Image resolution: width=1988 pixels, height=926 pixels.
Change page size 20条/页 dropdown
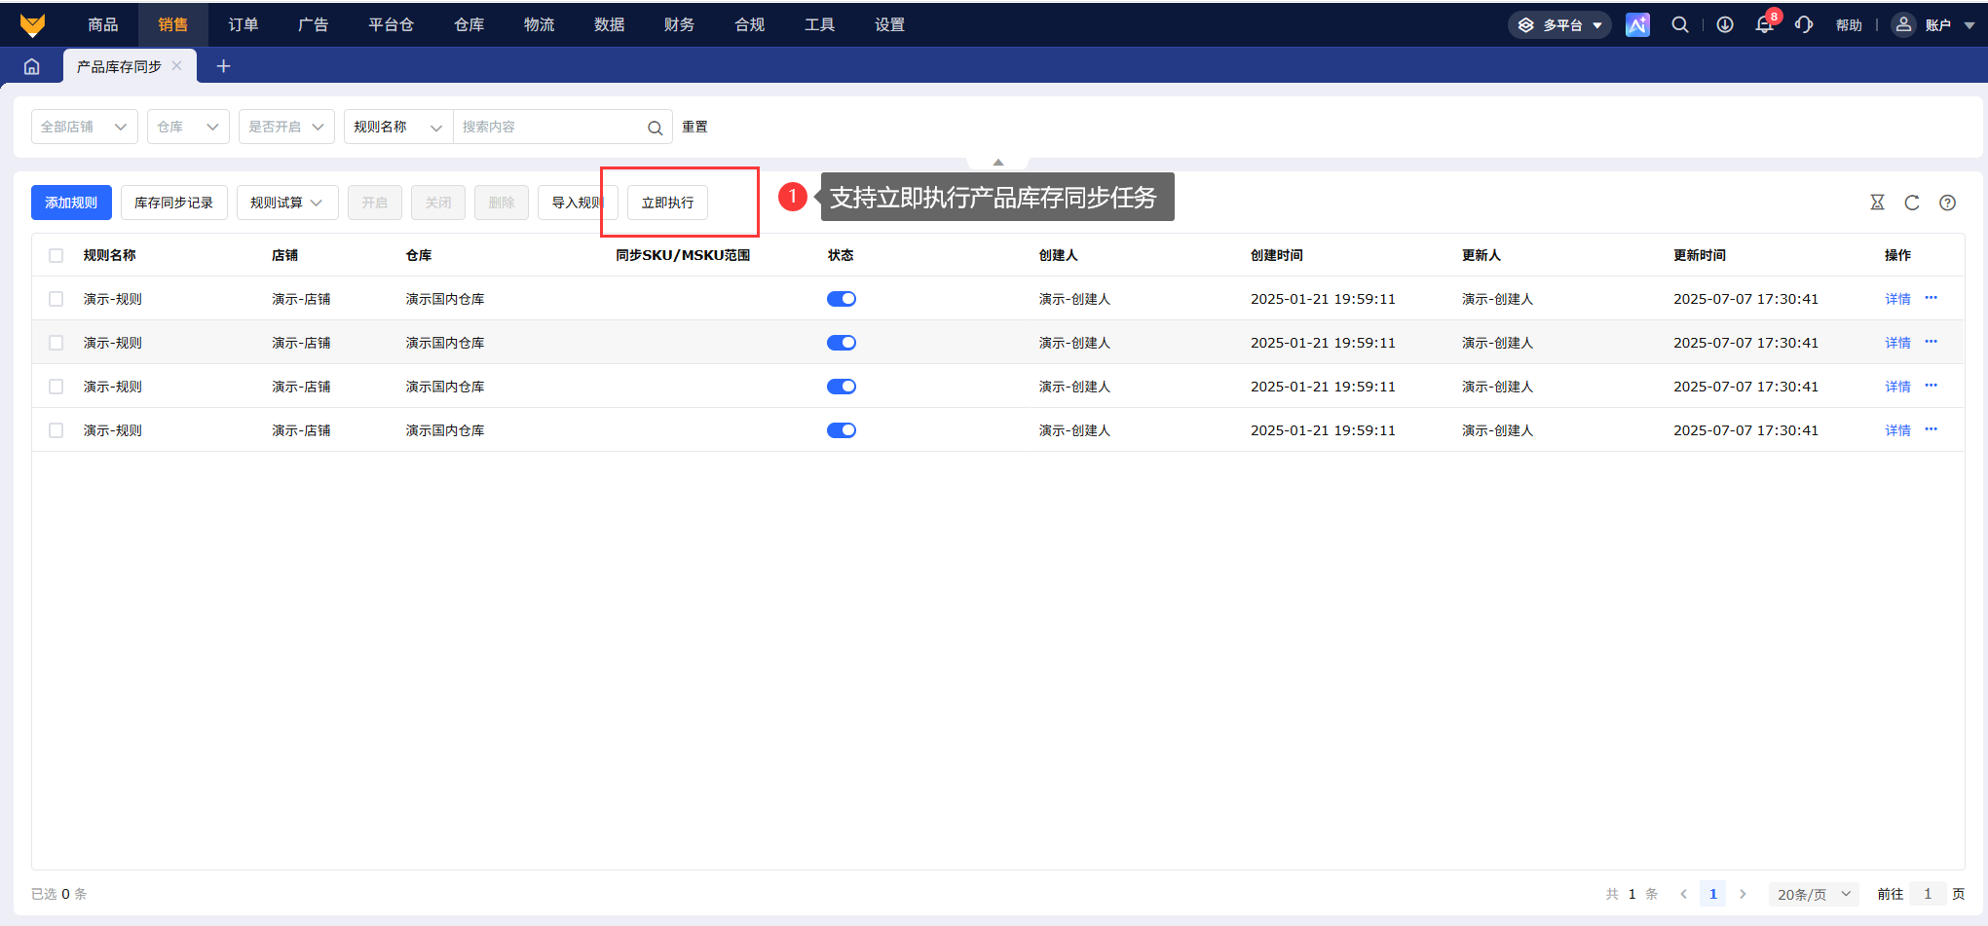pyautogui.click(x=1814, y=894)
